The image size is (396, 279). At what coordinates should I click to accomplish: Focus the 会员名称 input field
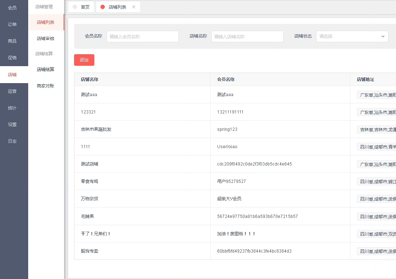click(142, 37)
